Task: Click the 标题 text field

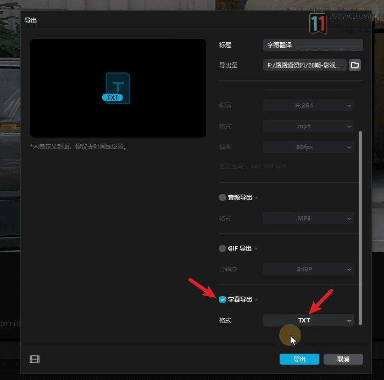Action: pos(313,45)
